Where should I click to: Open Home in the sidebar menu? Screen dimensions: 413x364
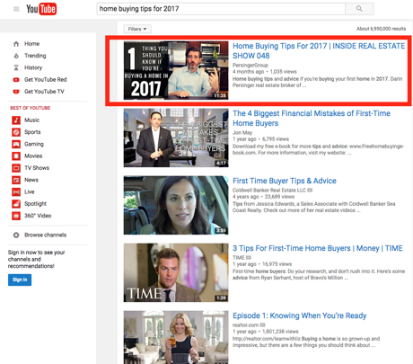[32, 44]
